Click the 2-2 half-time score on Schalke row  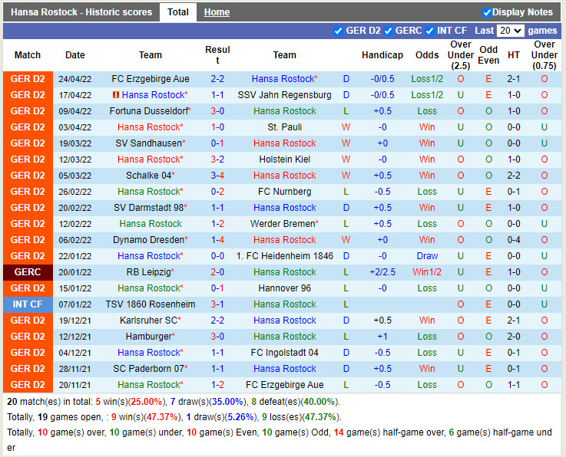click(513, 176)
